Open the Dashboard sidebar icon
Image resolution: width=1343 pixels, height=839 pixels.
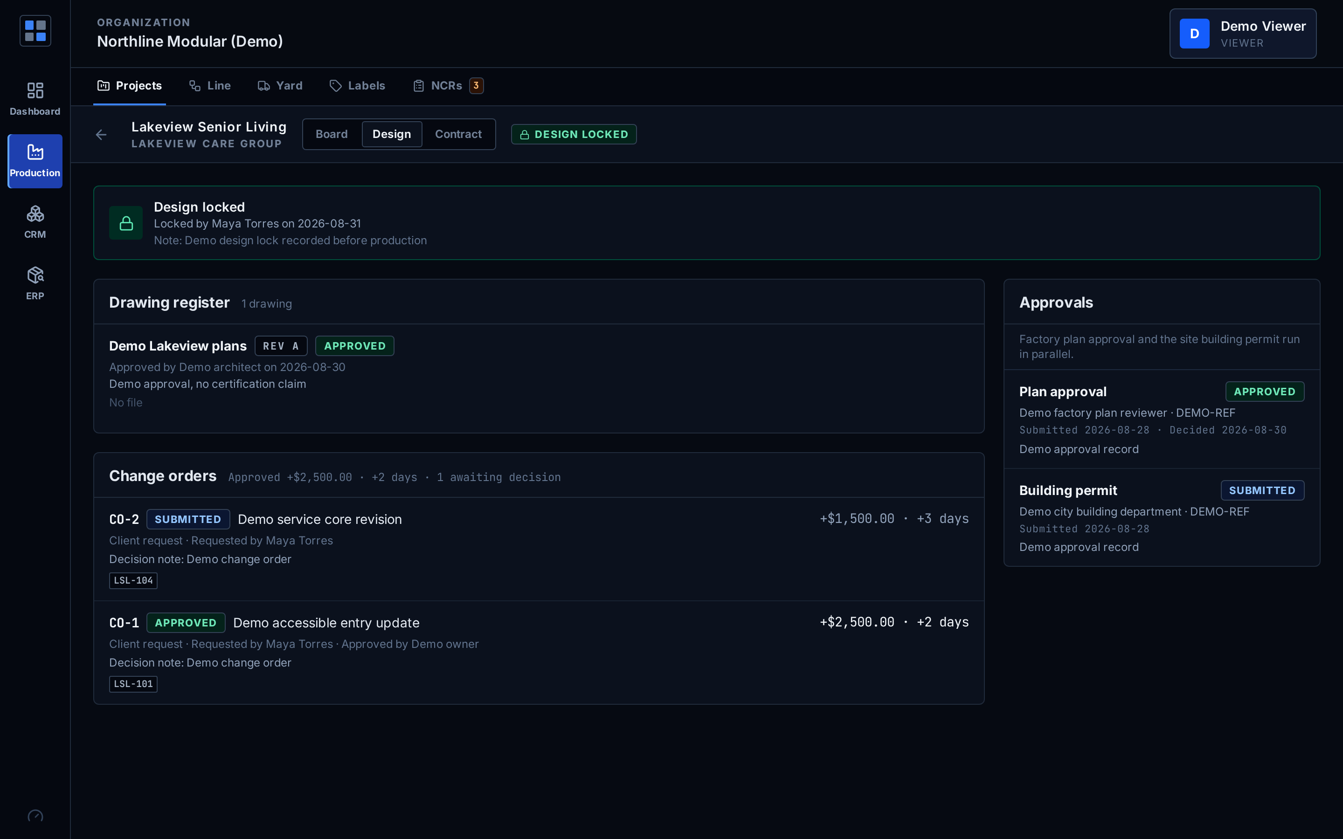tap(35, 99)
